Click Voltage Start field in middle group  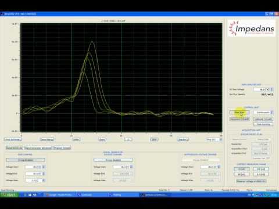pos(121,167)
